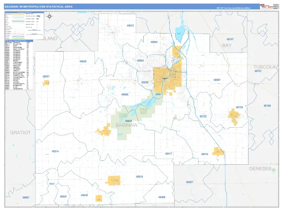The width and height of the screenshot is (283, 212).
Task: Select ZIP code label 48768
Action: [267, 106]
